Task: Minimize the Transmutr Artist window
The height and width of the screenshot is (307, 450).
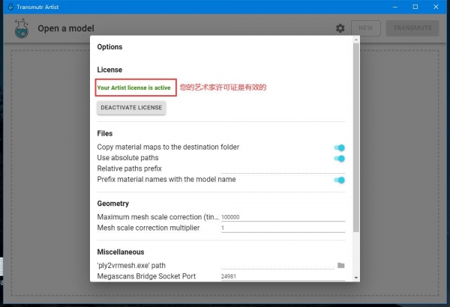Action: click(x=395, y=7)
